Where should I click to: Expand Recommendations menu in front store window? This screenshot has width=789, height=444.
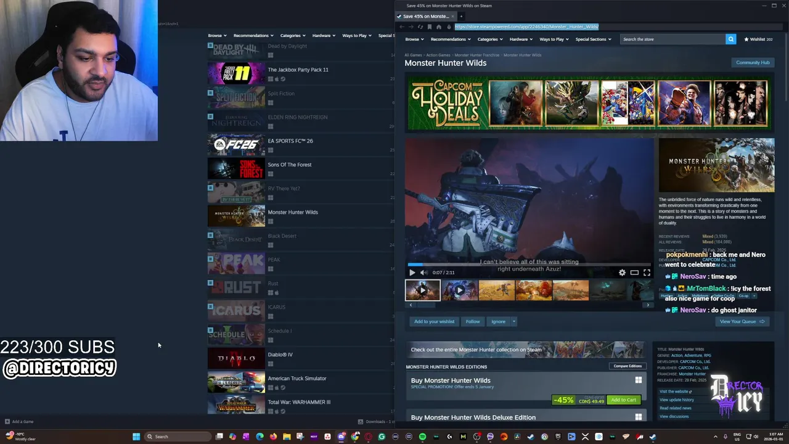click(x=450, y=39)
